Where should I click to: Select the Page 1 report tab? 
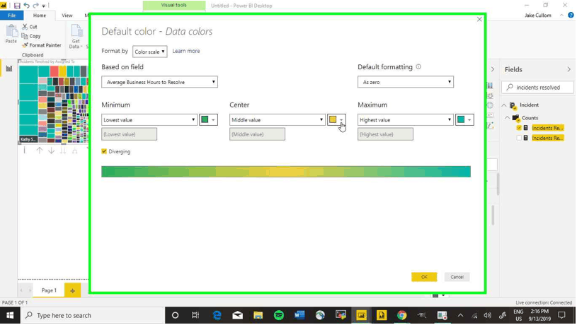tap(49, 290)
